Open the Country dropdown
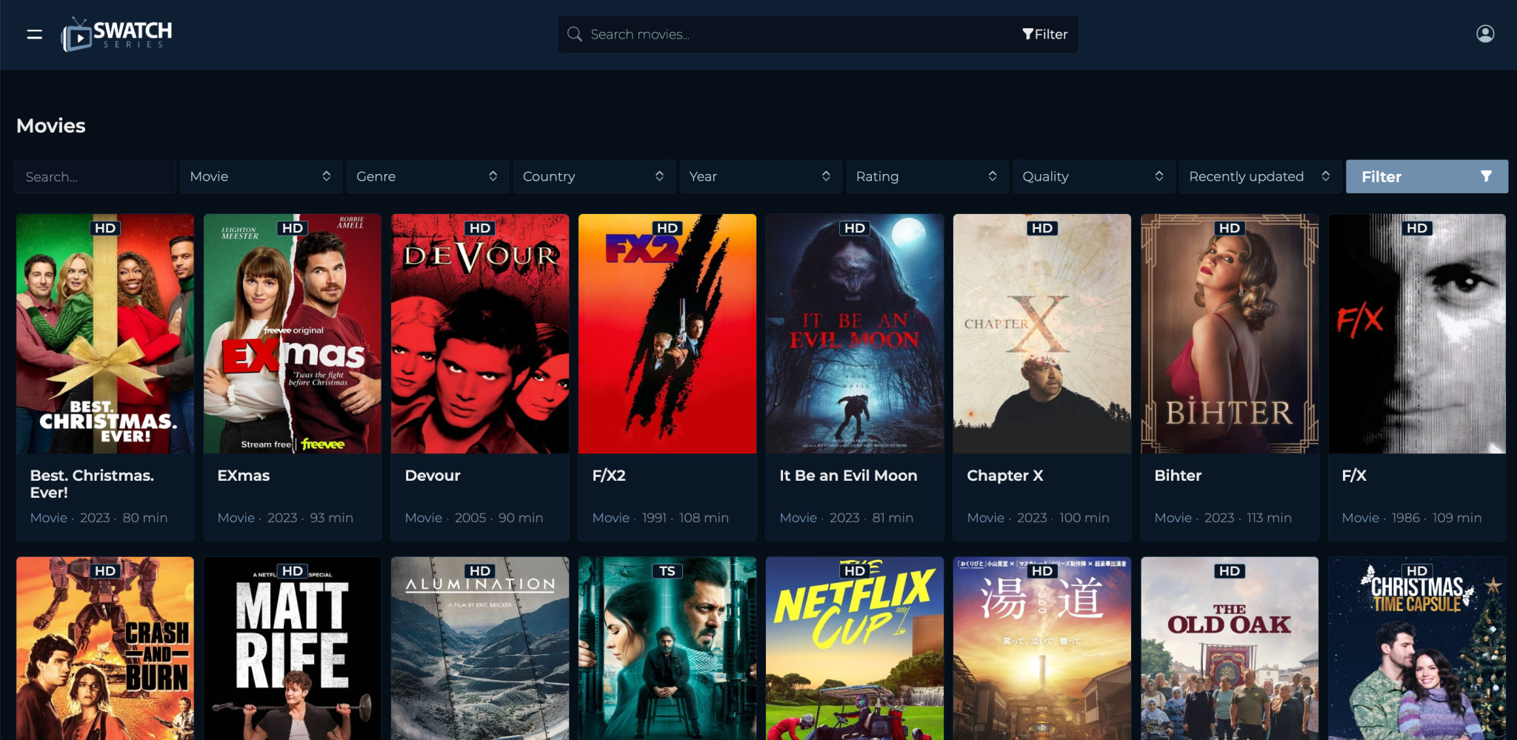Image resolution: width=1517 pixels, height=740 pixels. pyautogui.click(x=593, y=176)
